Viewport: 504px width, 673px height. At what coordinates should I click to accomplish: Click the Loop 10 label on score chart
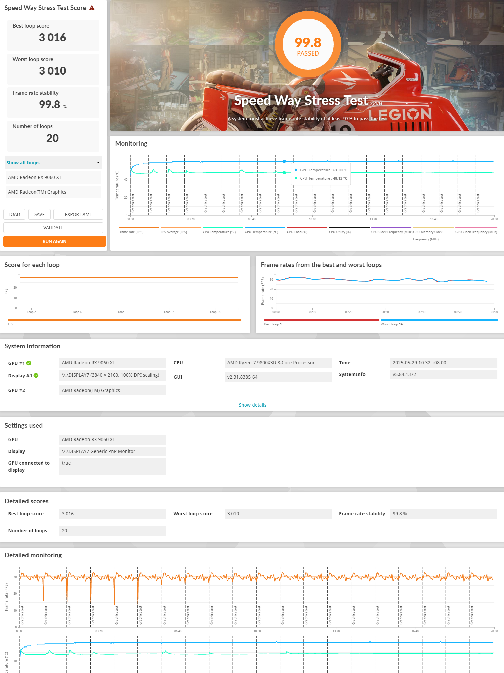123,312
